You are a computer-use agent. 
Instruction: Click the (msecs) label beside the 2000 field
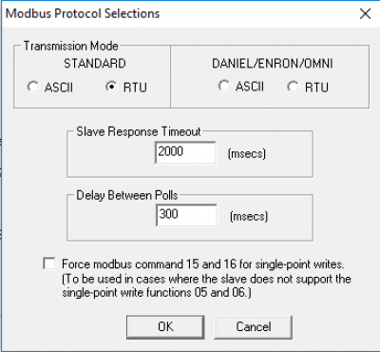247,154
